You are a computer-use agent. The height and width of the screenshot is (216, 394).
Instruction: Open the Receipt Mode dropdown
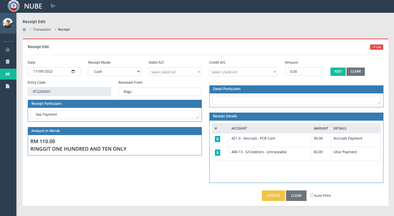114,72
